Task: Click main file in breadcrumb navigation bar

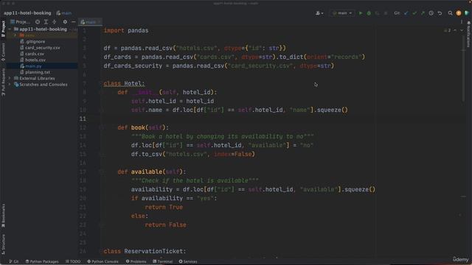Action: 64,13
